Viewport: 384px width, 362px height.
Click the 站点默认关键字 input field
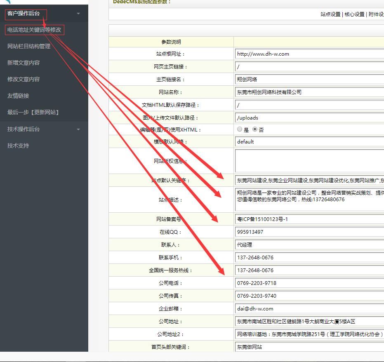[309, 180]
